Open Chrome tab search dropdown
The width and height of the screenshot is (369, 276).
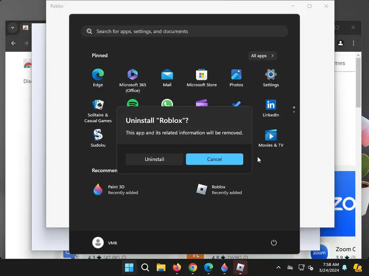13,28
